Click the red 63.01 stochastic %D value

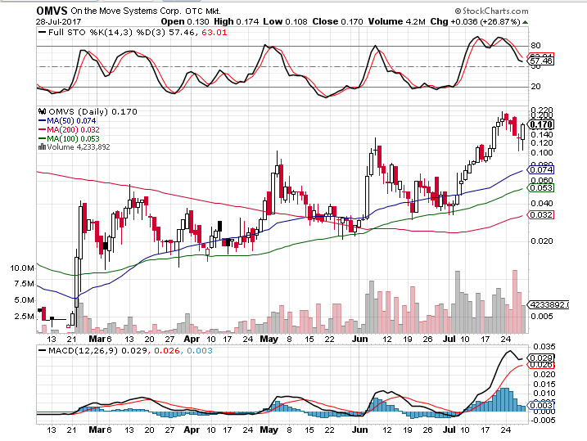[214, 33]
